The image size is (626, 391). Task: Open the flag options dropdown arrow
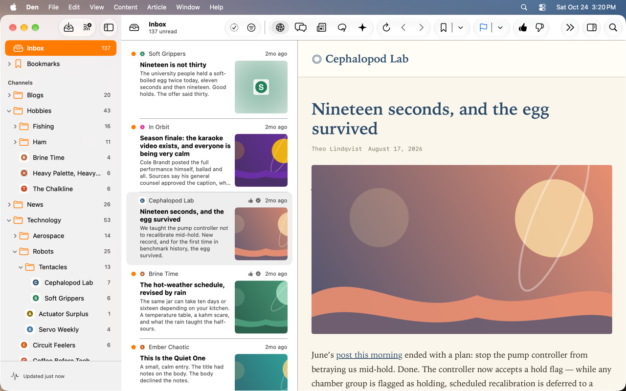500,28
